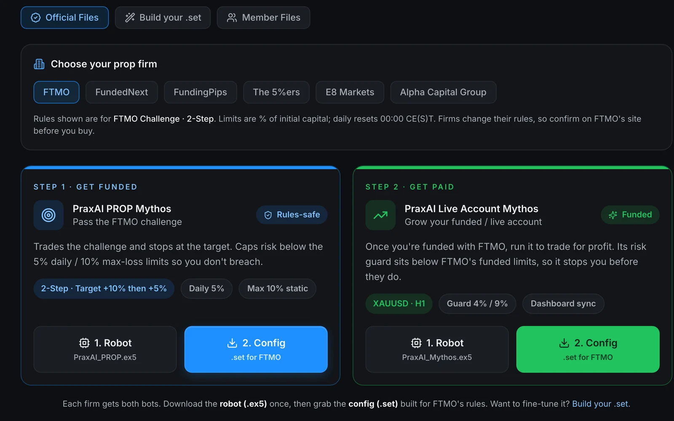Download the PraxAI_PROP.ex5 robot
This screenshot has height=421, width=674.
pyautogui.click(x=105, y=349)
